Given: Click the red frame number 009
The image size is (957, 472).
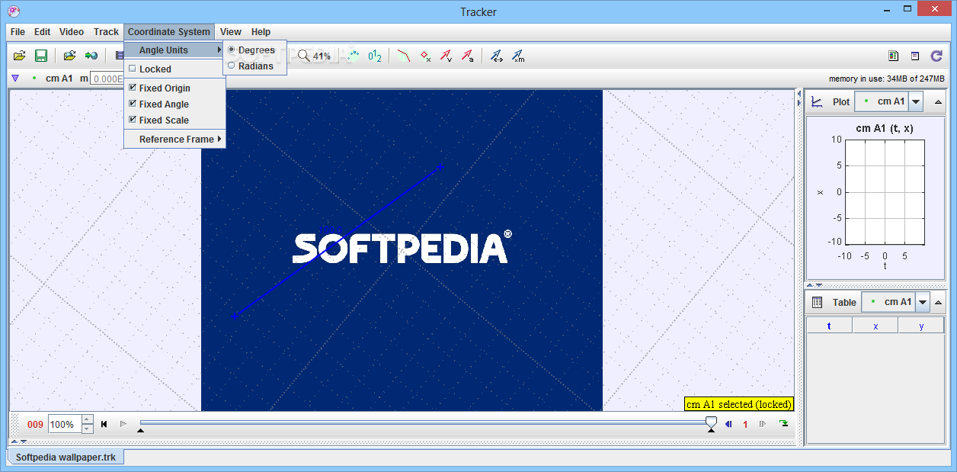Looking at the screenshot, I should tap(35, 425).
